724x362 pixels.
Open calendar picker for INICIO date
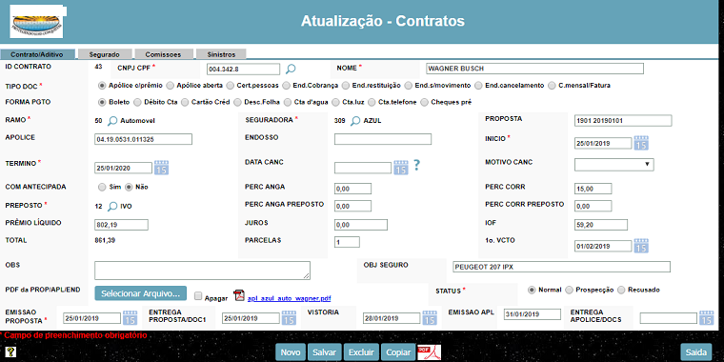[641, 143]
